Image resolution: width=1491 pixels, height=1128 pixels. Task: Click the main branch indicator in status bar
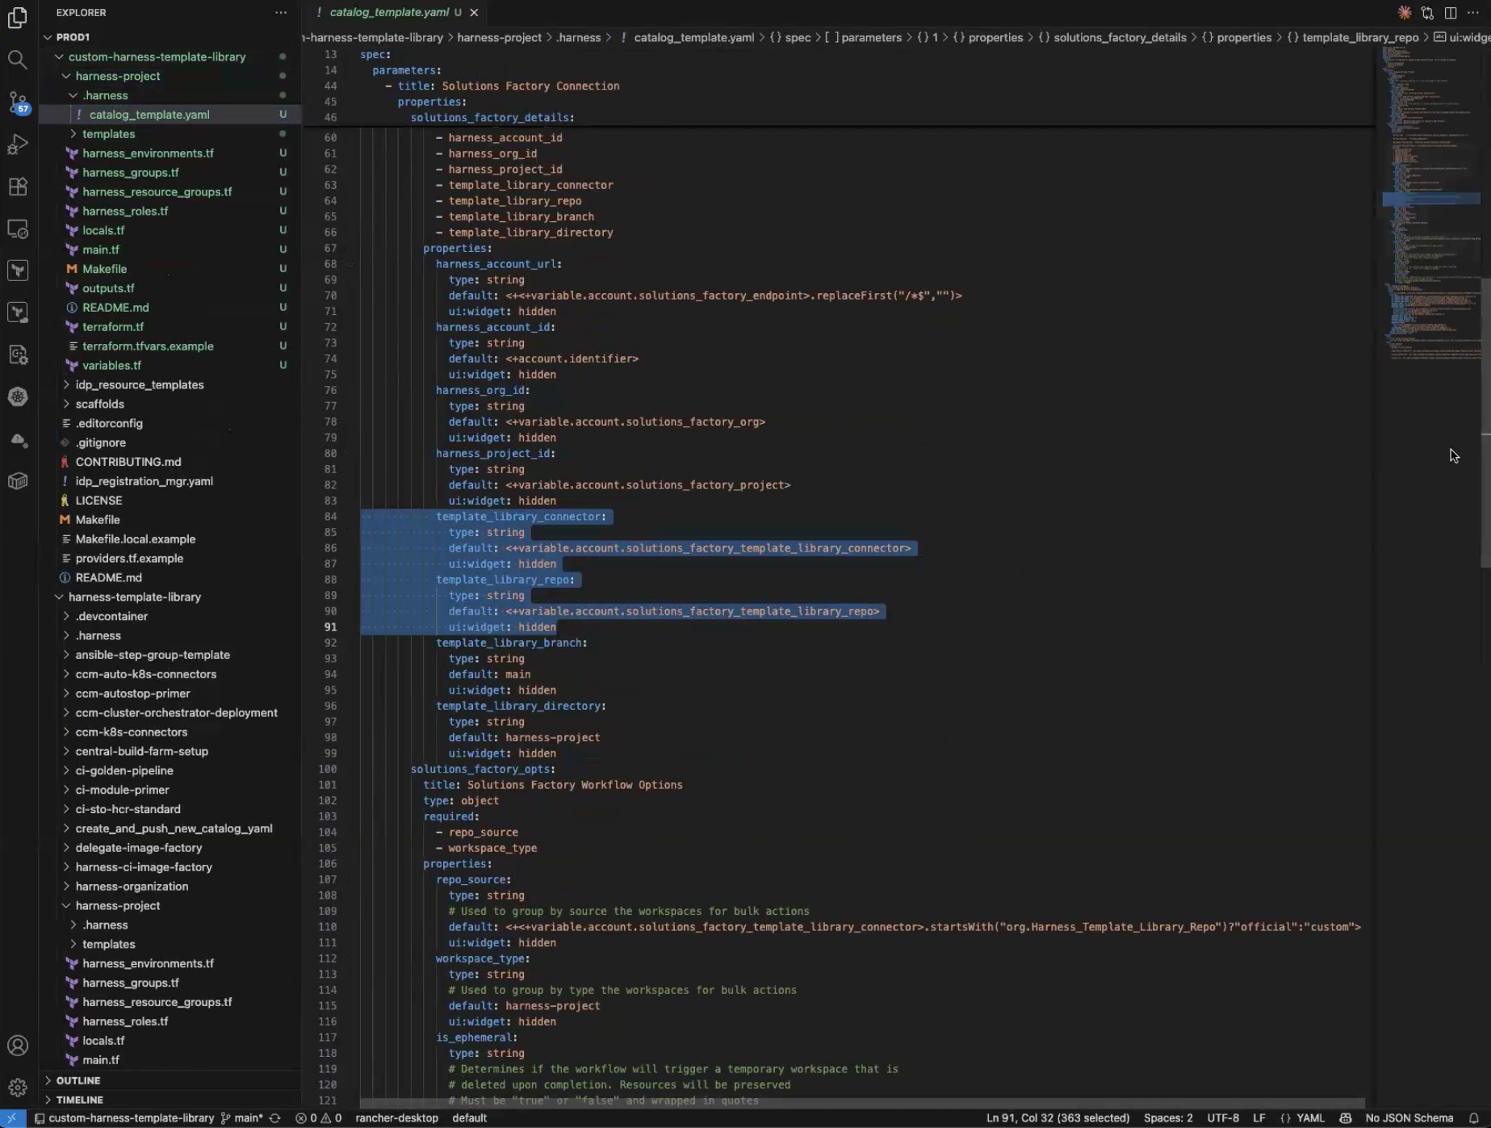(x=242, y=1118)
